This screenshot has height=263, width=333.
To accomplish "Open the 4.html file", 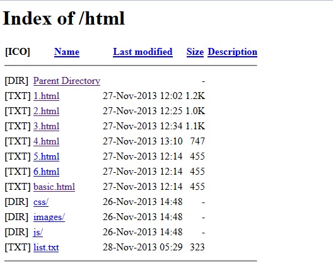I will tap(46, 141).
